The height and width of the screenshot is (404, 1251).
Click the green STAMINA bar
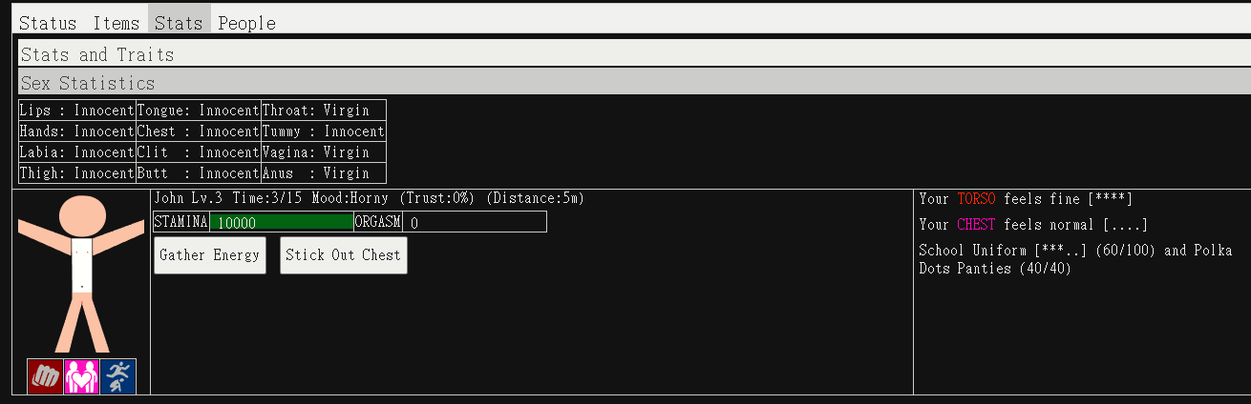[x=281, y=222]
